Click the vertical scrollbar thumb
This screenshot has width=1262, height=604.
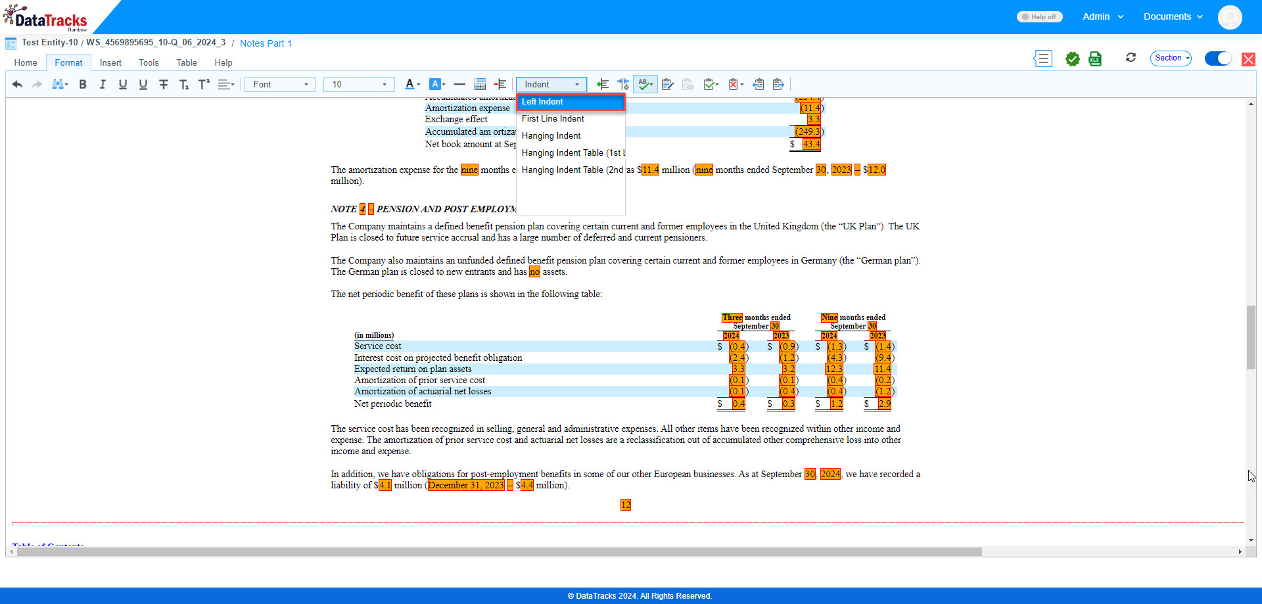pyautogui.click(x=1251, y=337)
